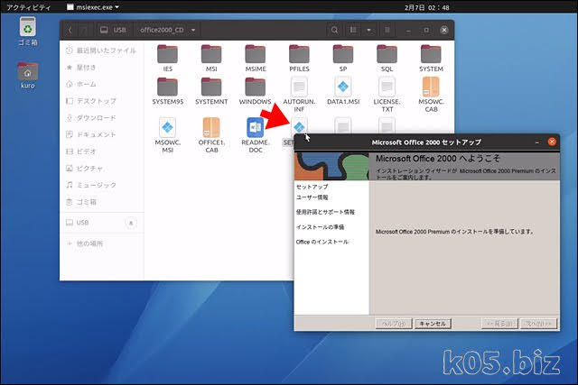Open the SYSTEM folder

click(431, 58)
